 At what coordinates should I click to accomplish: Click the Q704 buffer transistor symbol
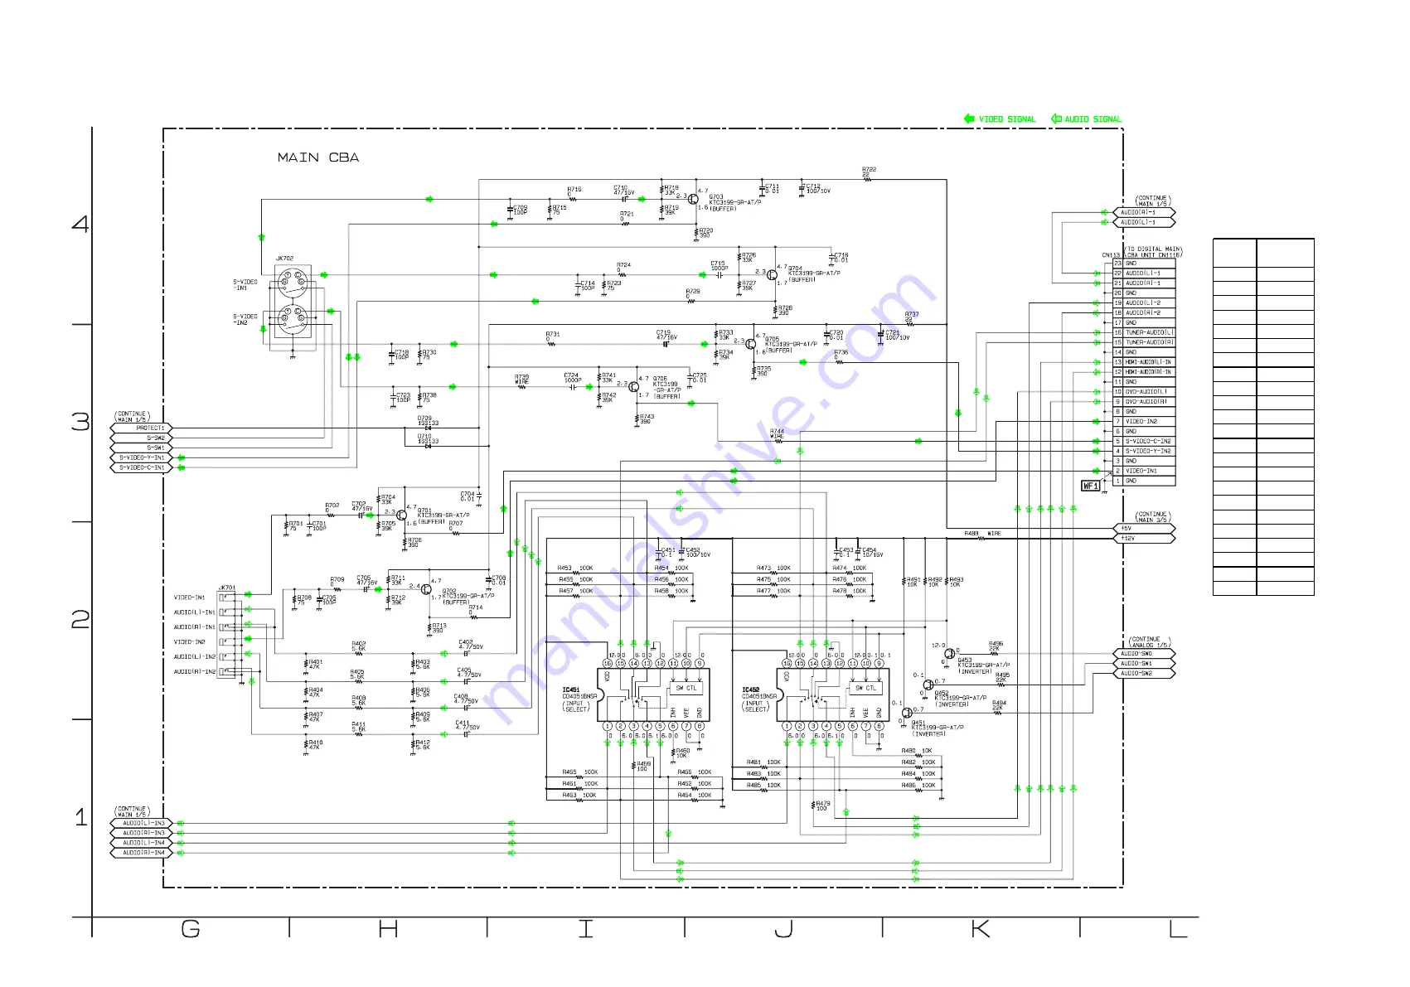772,274
